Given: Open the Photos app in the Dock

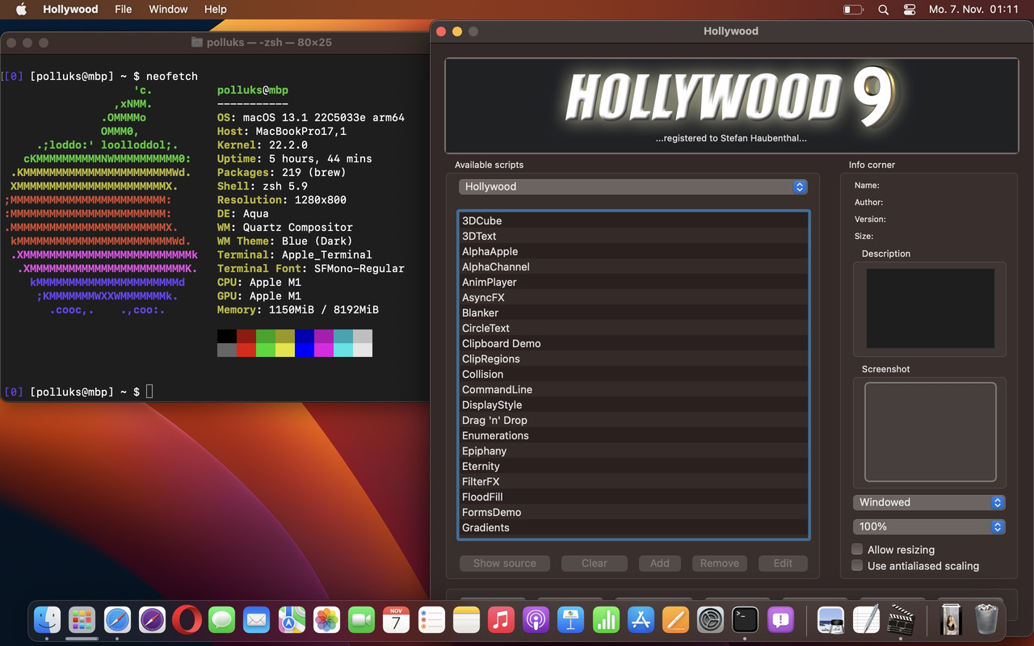Looking at the screenshot, I should (326, 620).
